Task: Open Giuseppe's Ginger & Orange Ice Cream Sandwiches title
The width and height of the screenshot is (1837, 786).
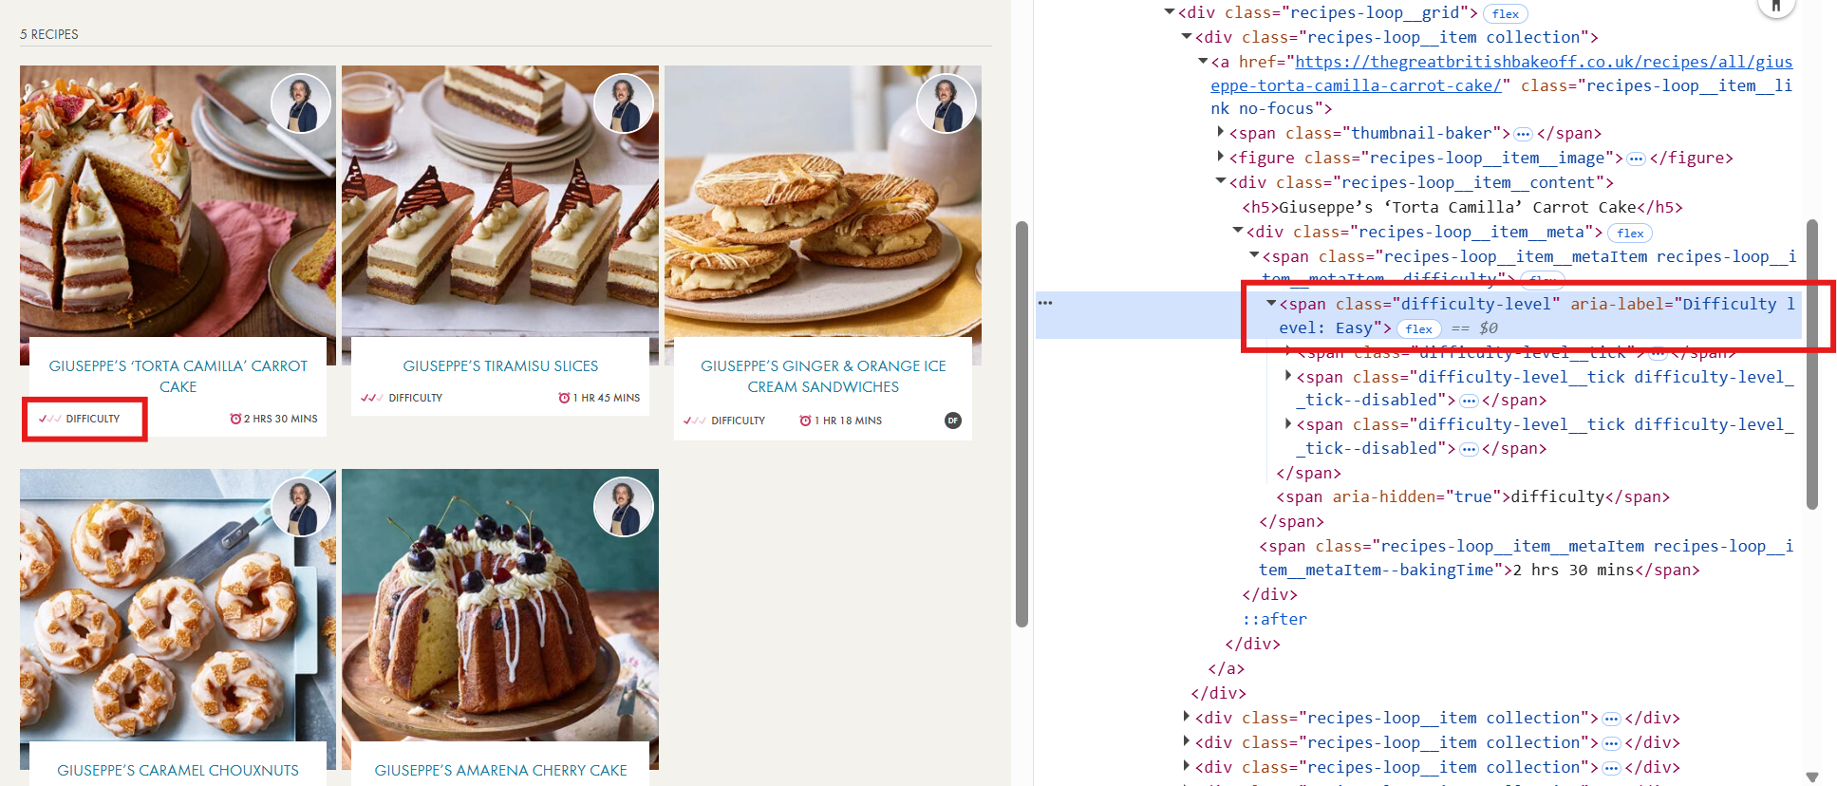Action: click(x=823, y=376)
